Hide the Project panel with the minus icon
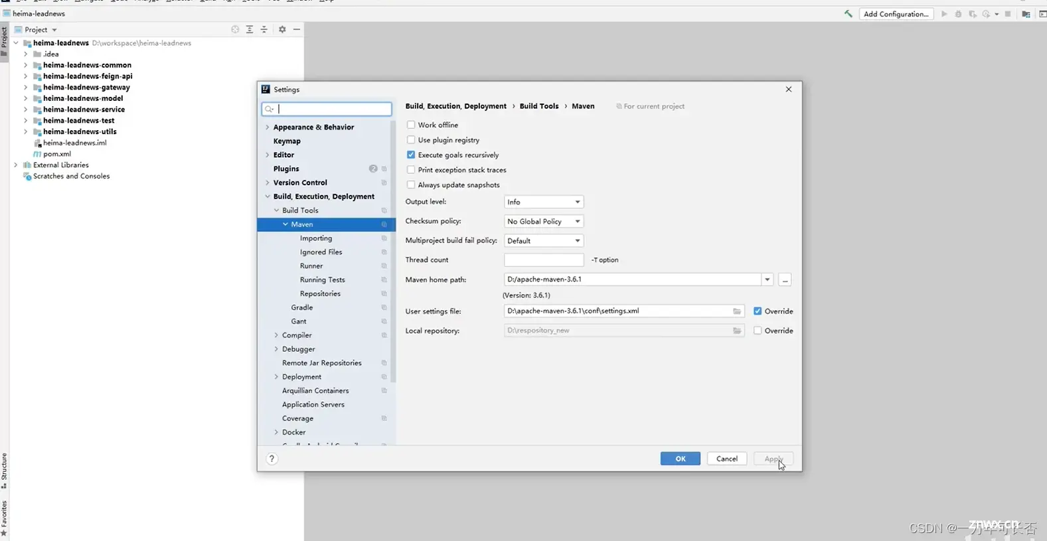The width and height of the screenshot is (1047, 541). (x=297, y=29)
